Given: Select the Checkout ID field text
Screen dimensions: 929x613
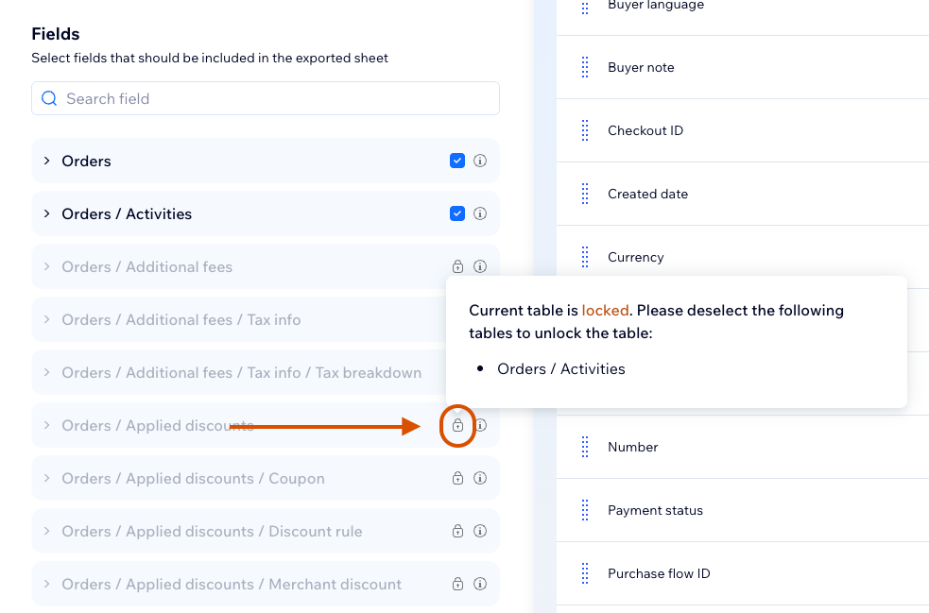Looking at the screenshot, I should click(x=645, y=130).
